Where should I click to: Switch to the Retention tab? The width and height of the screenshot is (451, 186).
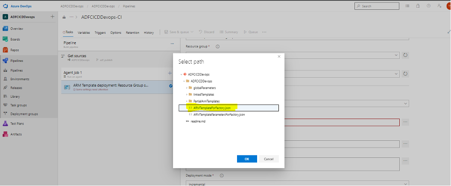(x=132, y=32)
